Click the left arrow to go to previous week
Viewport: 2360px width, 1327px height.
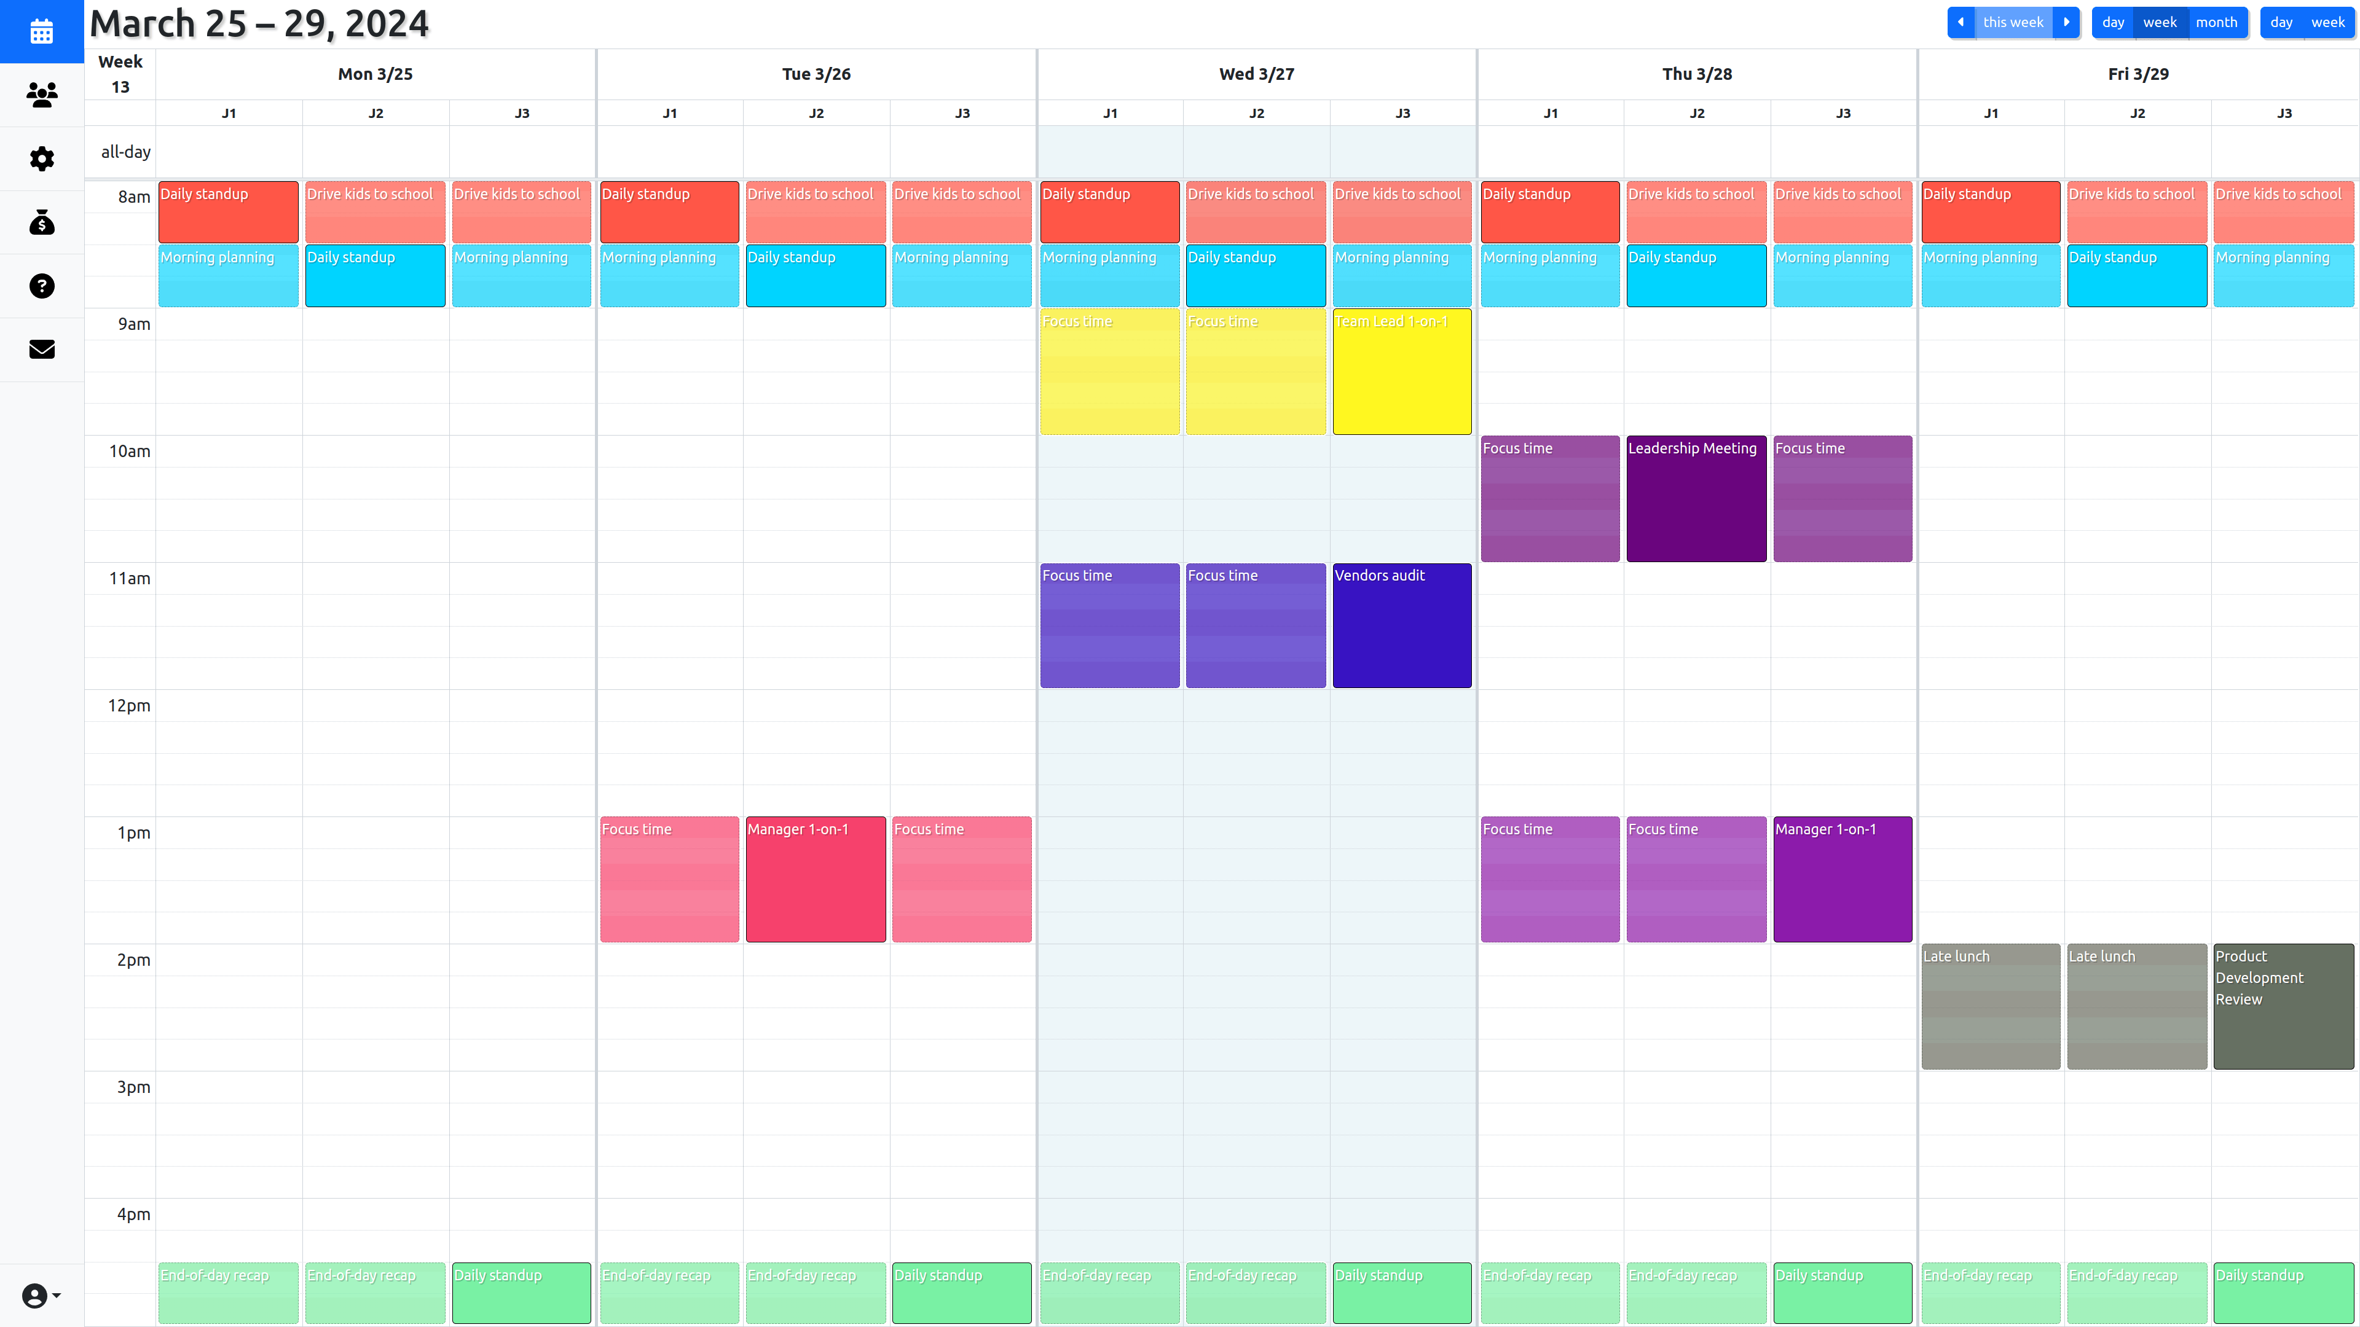click(1960, 21)
